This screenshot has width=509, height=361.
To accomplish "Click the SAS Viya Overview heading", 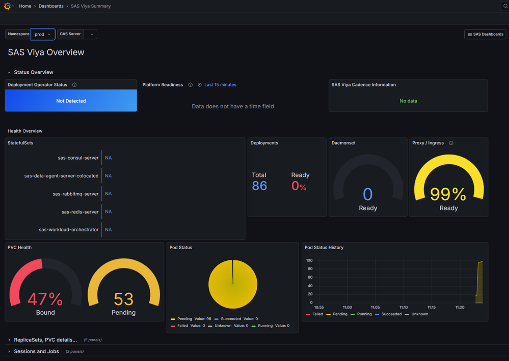I will point(46,52).
